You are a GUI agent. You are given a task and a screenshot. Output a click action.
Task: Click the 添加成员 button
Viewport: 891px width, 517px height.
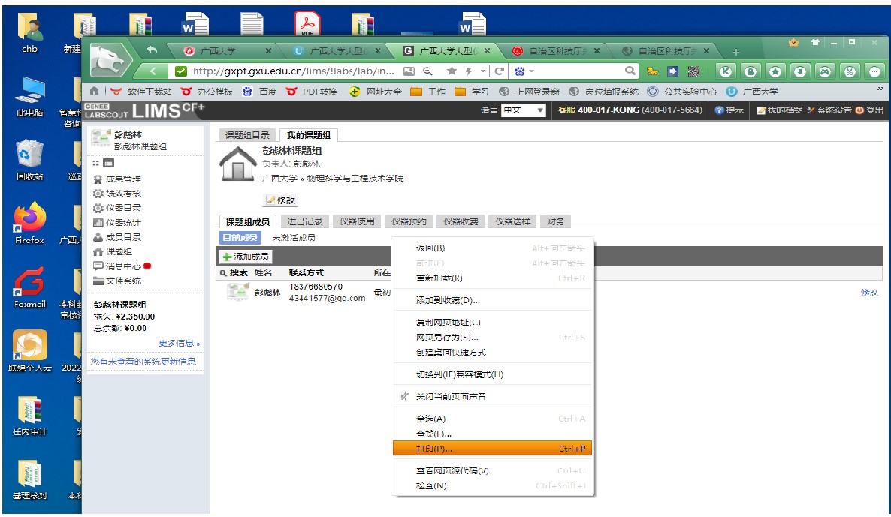[x=246, y=257]
